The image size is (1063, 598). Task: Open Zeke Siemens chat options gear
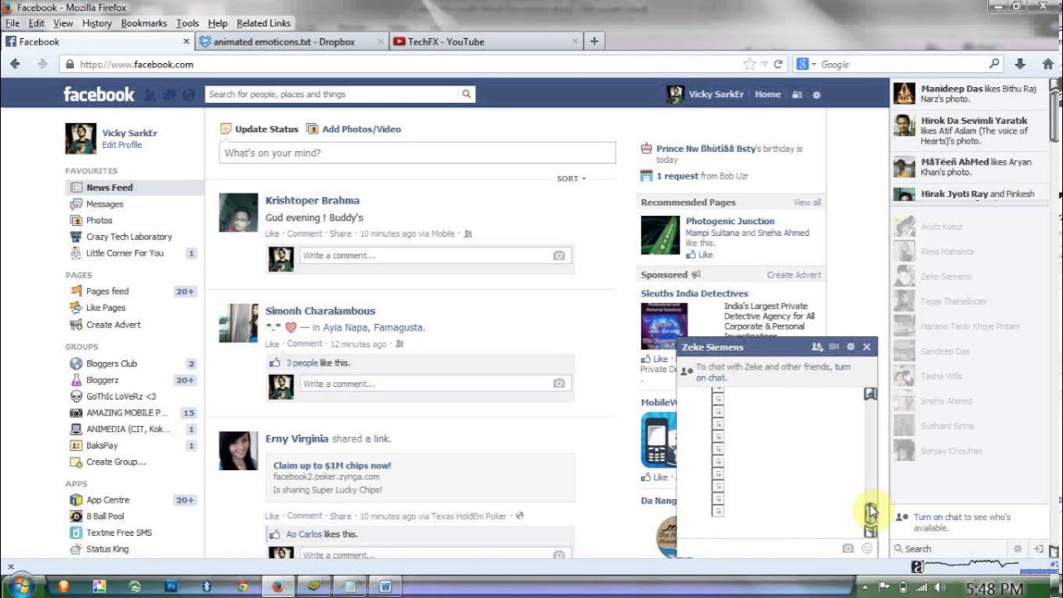coord(850,347)
